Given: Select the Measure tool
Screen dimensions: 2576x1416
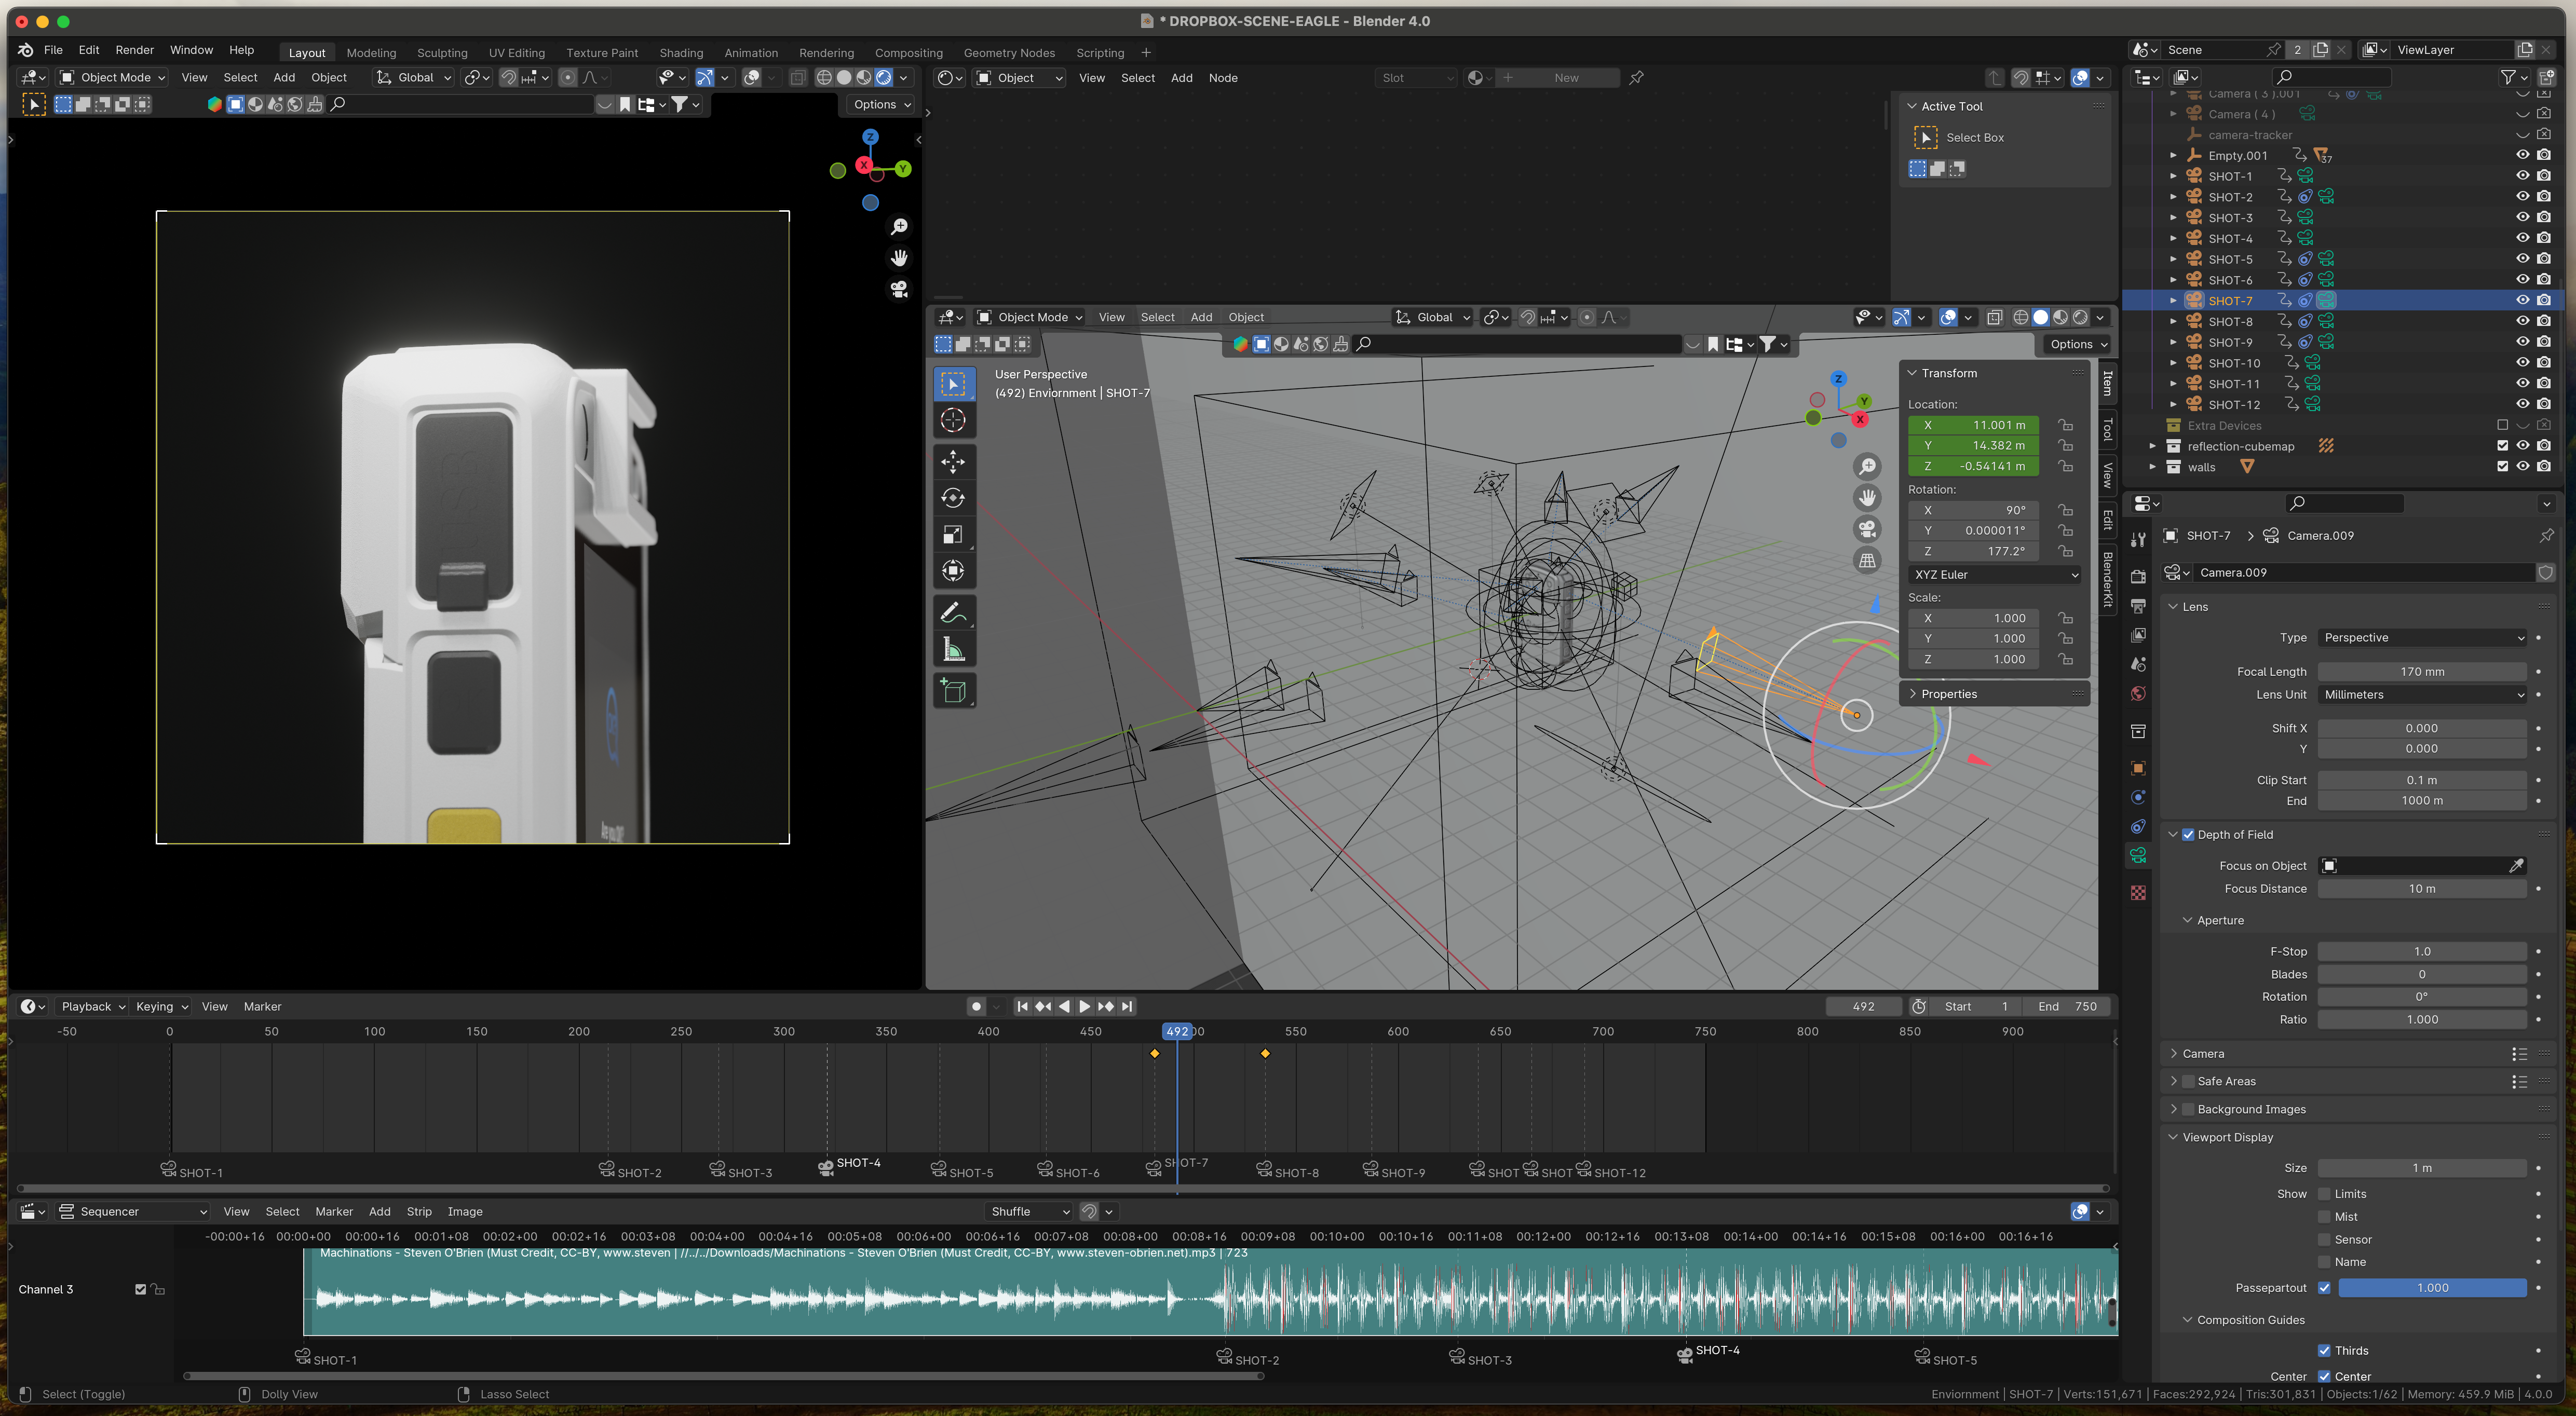Looking at the screenshot, I should pos(953,651).
